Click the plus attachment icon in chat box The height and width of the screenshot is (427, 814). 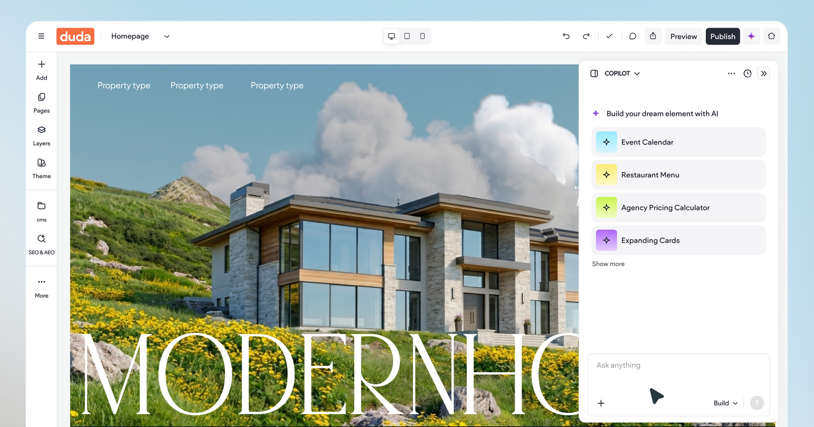point(601,403)
